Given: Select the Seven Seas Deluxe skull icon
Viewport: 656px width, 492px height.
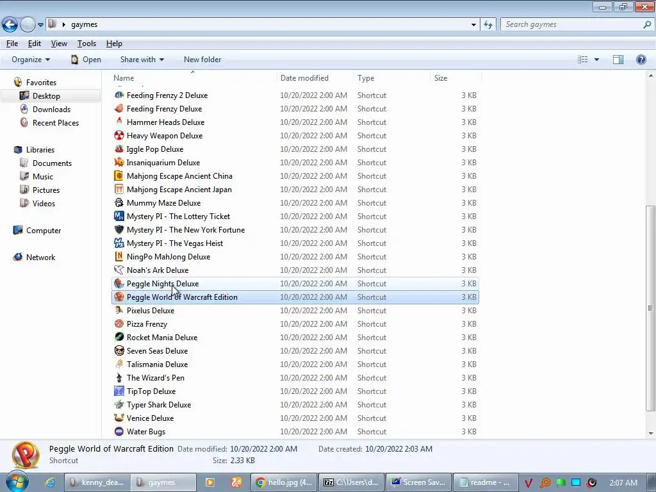Looking at the screenshot, I should tap(119, 350).
